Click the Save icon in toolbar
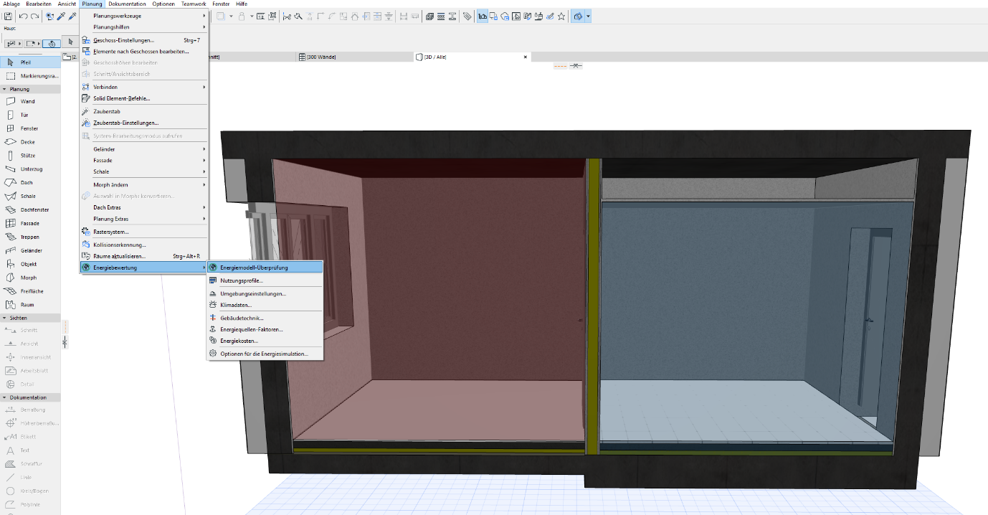The height and width of the screenshot is (515, 988). (8, 16)
